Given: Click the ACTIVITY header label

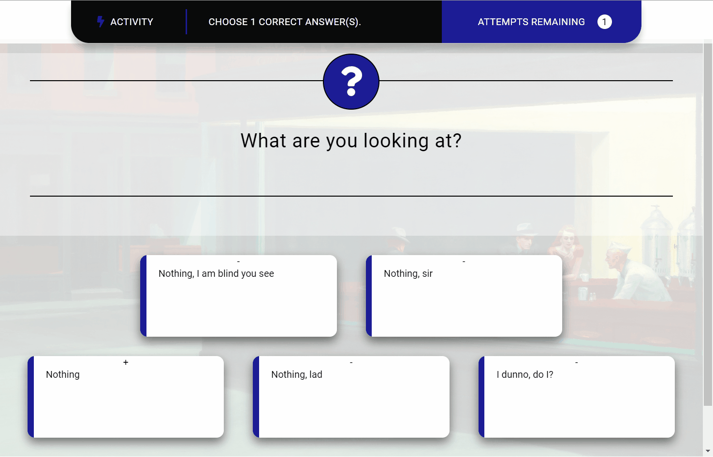Looking at the screenshot, I should (x=131, y=22).
